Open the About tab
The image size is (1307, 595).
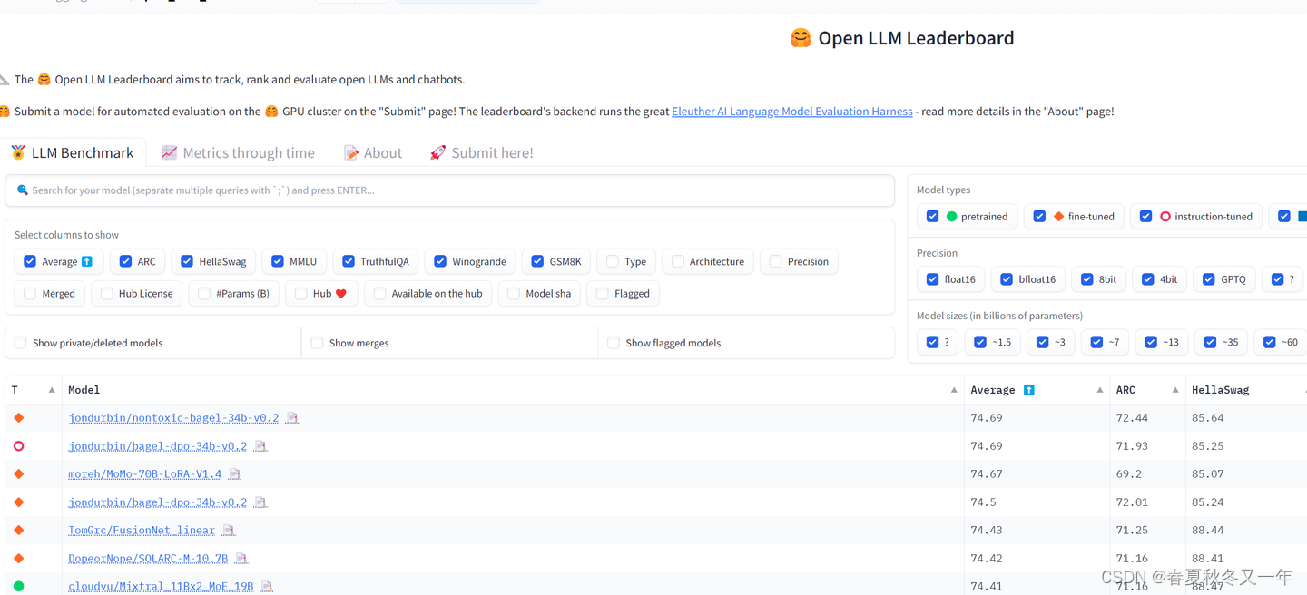pos(373,152)
